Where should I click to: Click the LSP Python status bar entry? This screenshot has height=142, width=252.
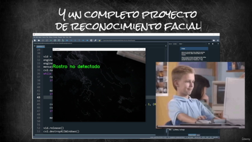click(x=190, y=137)
